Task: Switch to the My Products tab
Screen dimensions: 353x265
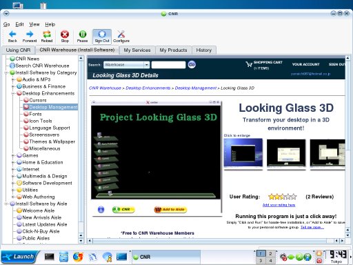Action: click(x=173, y=50)
